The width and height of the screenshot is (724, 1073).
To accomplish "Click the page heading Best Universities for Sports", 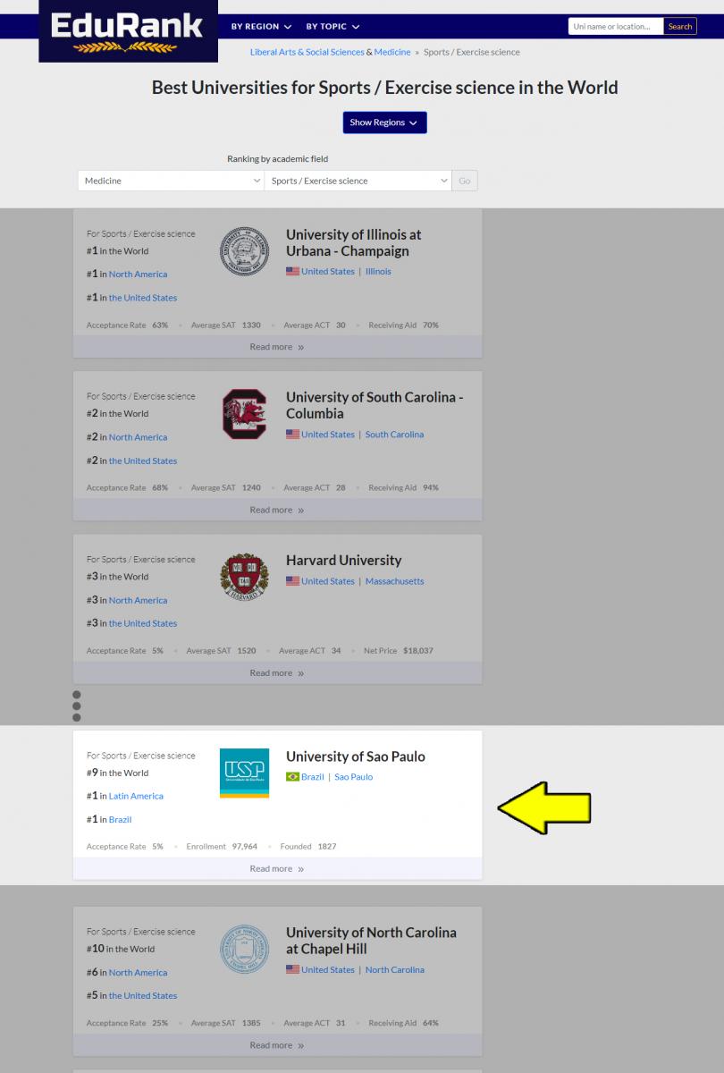I will (x=384, y=88).
